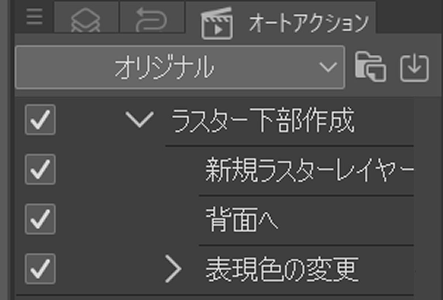Expand the 表現色の変更 step chevron
The image size is (443, 300).
point(173,269)
